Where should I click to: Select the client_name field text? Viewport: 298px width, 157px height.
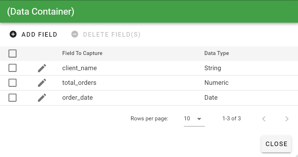tap(79, 68)
